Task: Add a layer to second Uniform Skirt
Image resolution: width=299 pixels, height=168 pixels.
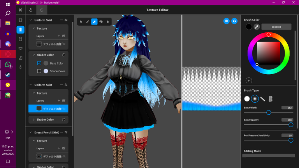Action: point(59,101)
